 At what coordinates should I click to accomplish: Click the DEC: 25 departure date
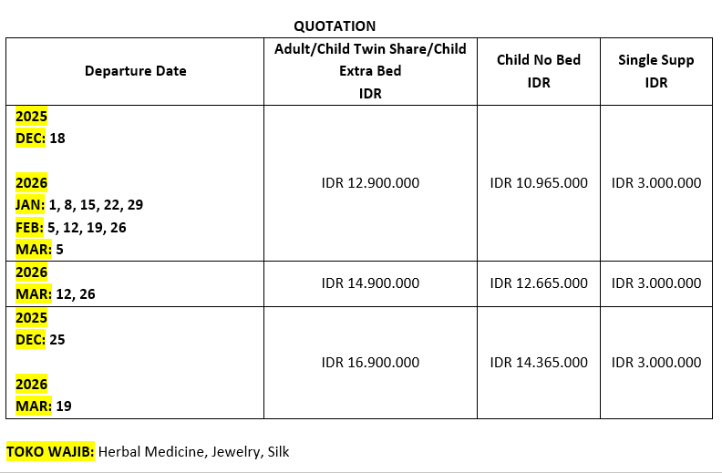(x=41, y=339)
